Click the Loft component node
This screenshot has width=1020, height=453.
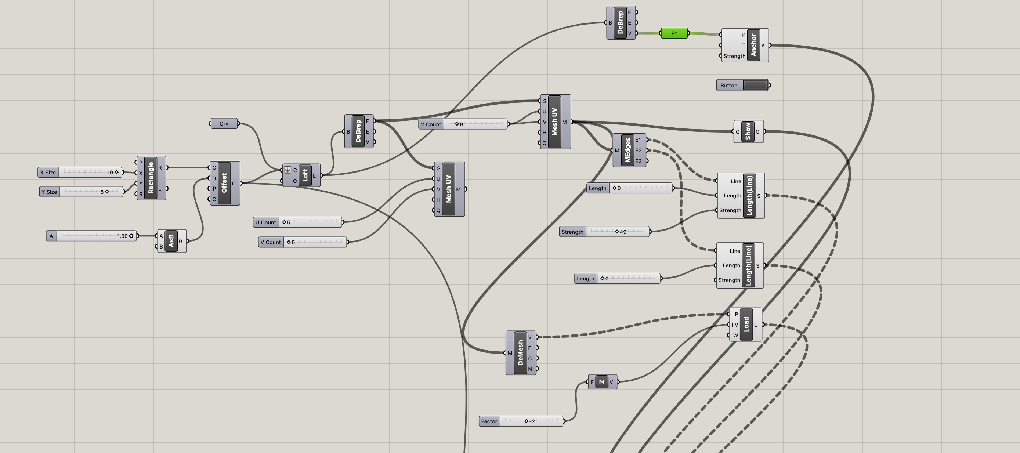tap(305, 175)
